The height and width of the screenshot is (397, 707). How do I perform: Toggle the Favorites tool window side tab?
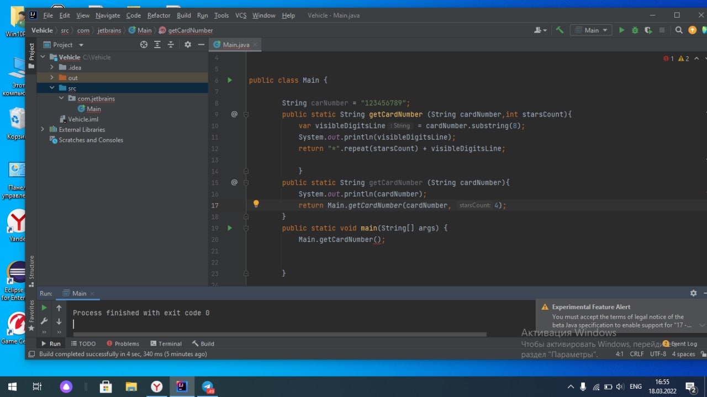pyautogui.click(x=31, y=315)
